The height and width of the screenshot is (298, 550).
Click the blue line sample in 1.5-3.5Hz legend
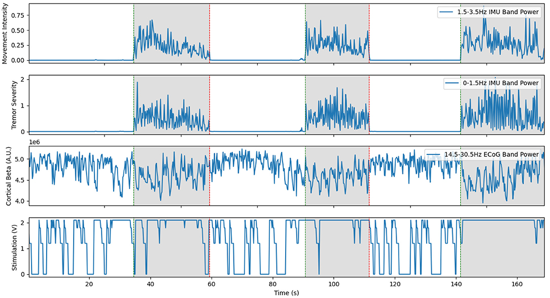coord(447,12)
